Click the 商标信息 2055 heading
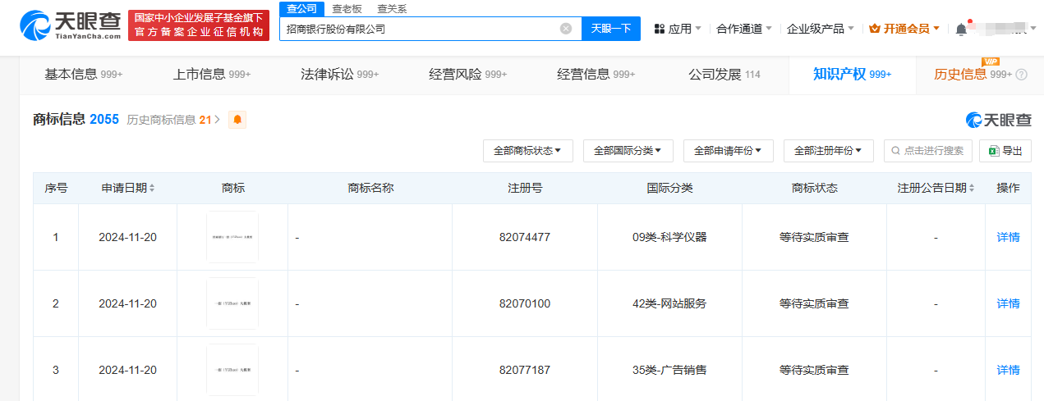 pyautogui.click(x=76, y=119)
